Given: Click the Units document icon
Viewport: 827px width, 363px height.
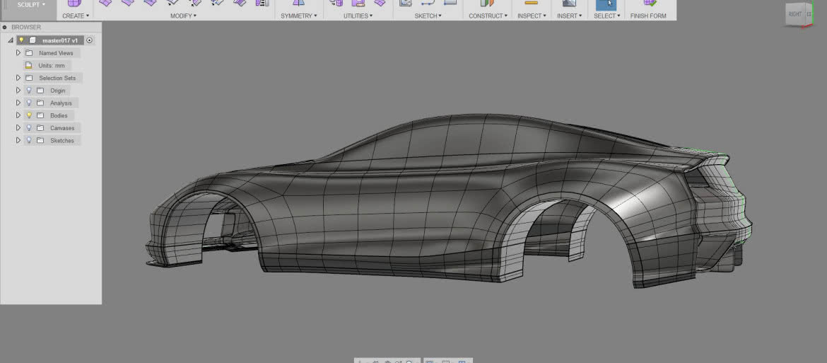Looking at the screenshot, I should [x=29, y=65].
